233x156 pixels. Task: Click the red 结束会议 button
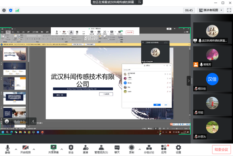point(221,149)
